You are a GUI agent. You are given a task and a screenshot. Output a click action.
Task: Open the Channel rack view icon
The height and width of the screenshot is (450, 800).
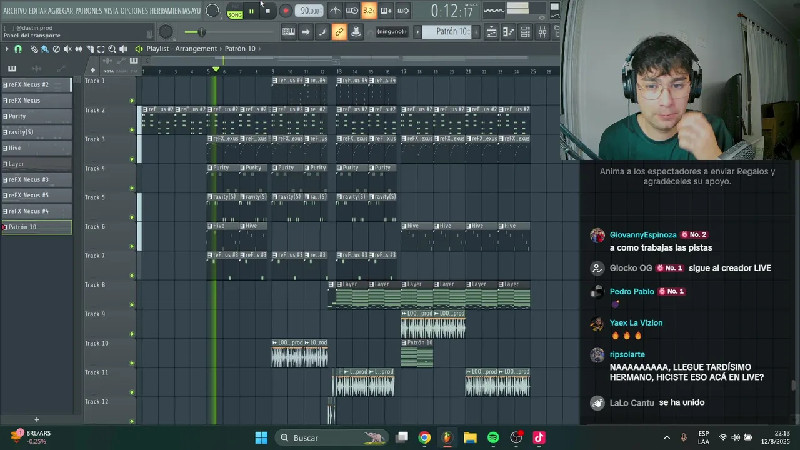[x=526, y=32]
